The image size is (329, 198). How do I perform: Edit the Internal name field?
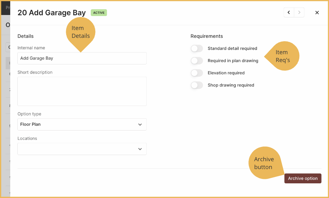[x=82, y=58]
